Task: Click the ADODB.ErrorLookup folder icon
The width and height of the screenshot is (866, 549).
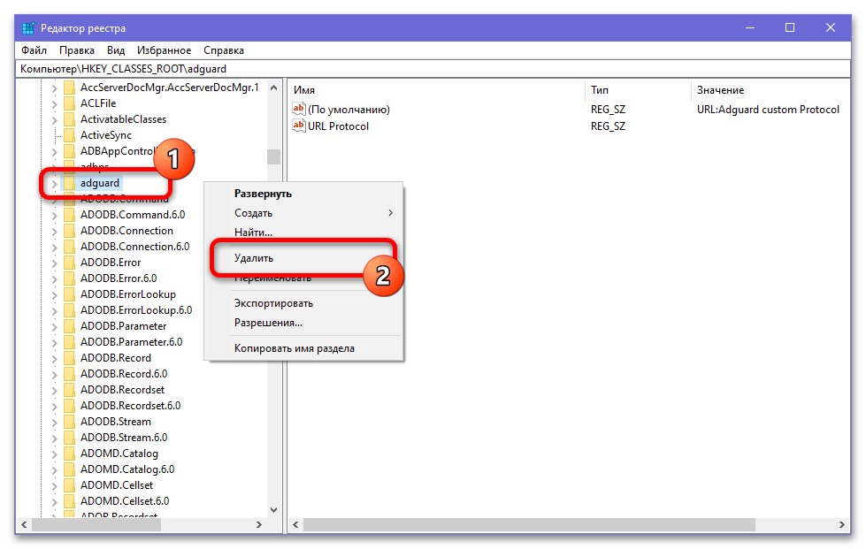Action: click(69, 294)
